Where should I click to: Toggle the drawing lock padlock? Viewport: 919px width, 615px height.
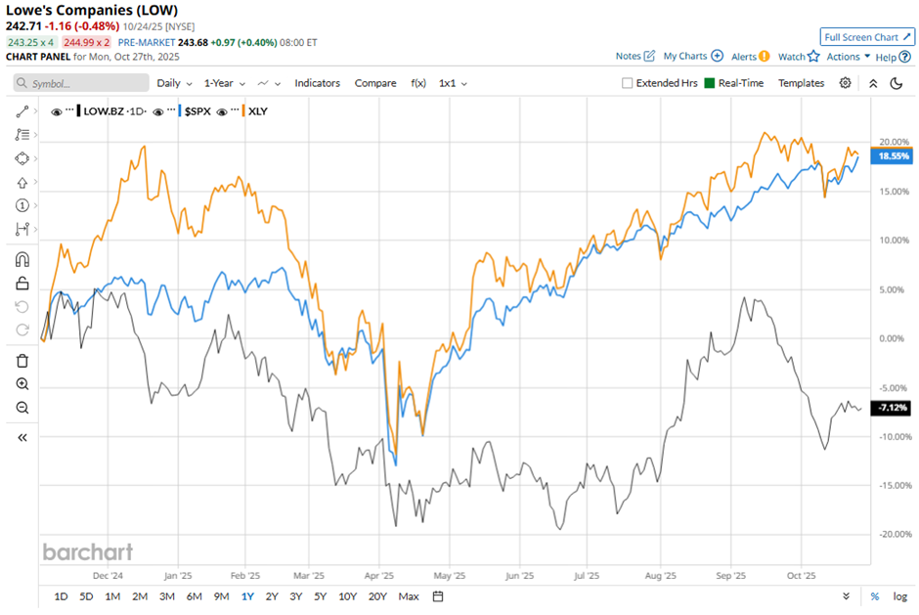[x=22, y=284]
